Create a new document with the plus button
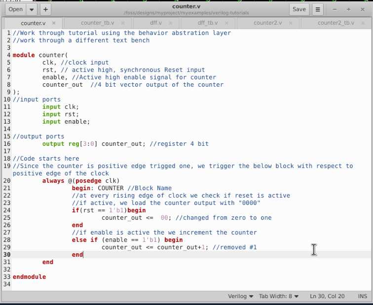 coord(45,9)
